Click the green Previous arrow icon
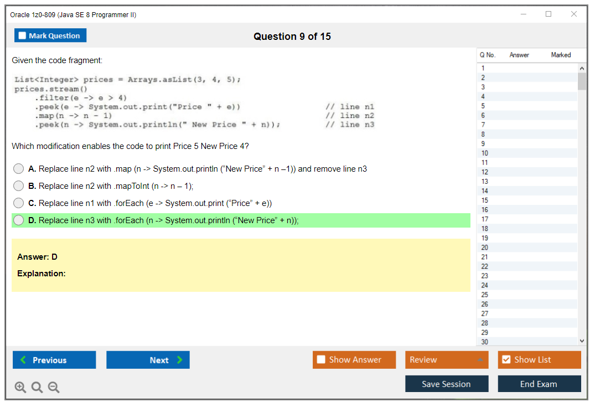 [23, 360]
